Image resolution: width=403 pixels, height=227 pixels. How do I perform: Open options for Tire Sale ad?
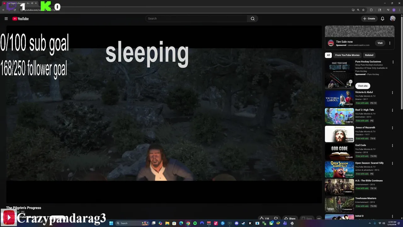tap(390, 43)
